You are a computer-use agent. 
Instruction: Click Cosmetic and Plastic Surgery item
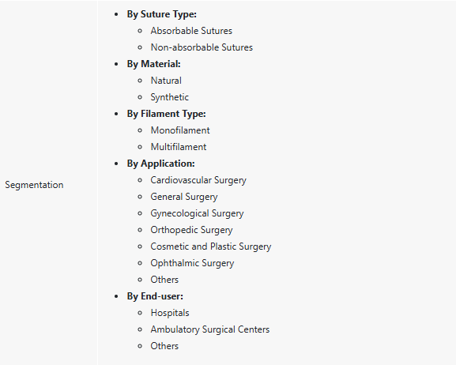[x=211, y=246]
